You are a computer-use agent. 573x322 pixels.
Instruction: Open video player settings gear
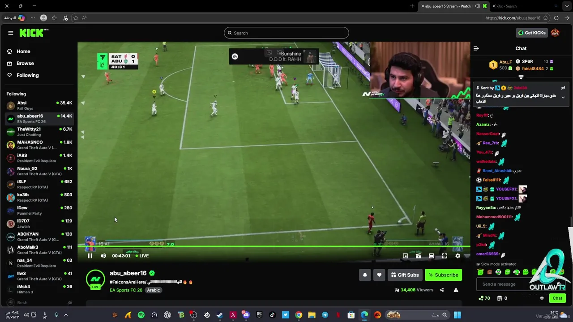(x=458, y=256)
